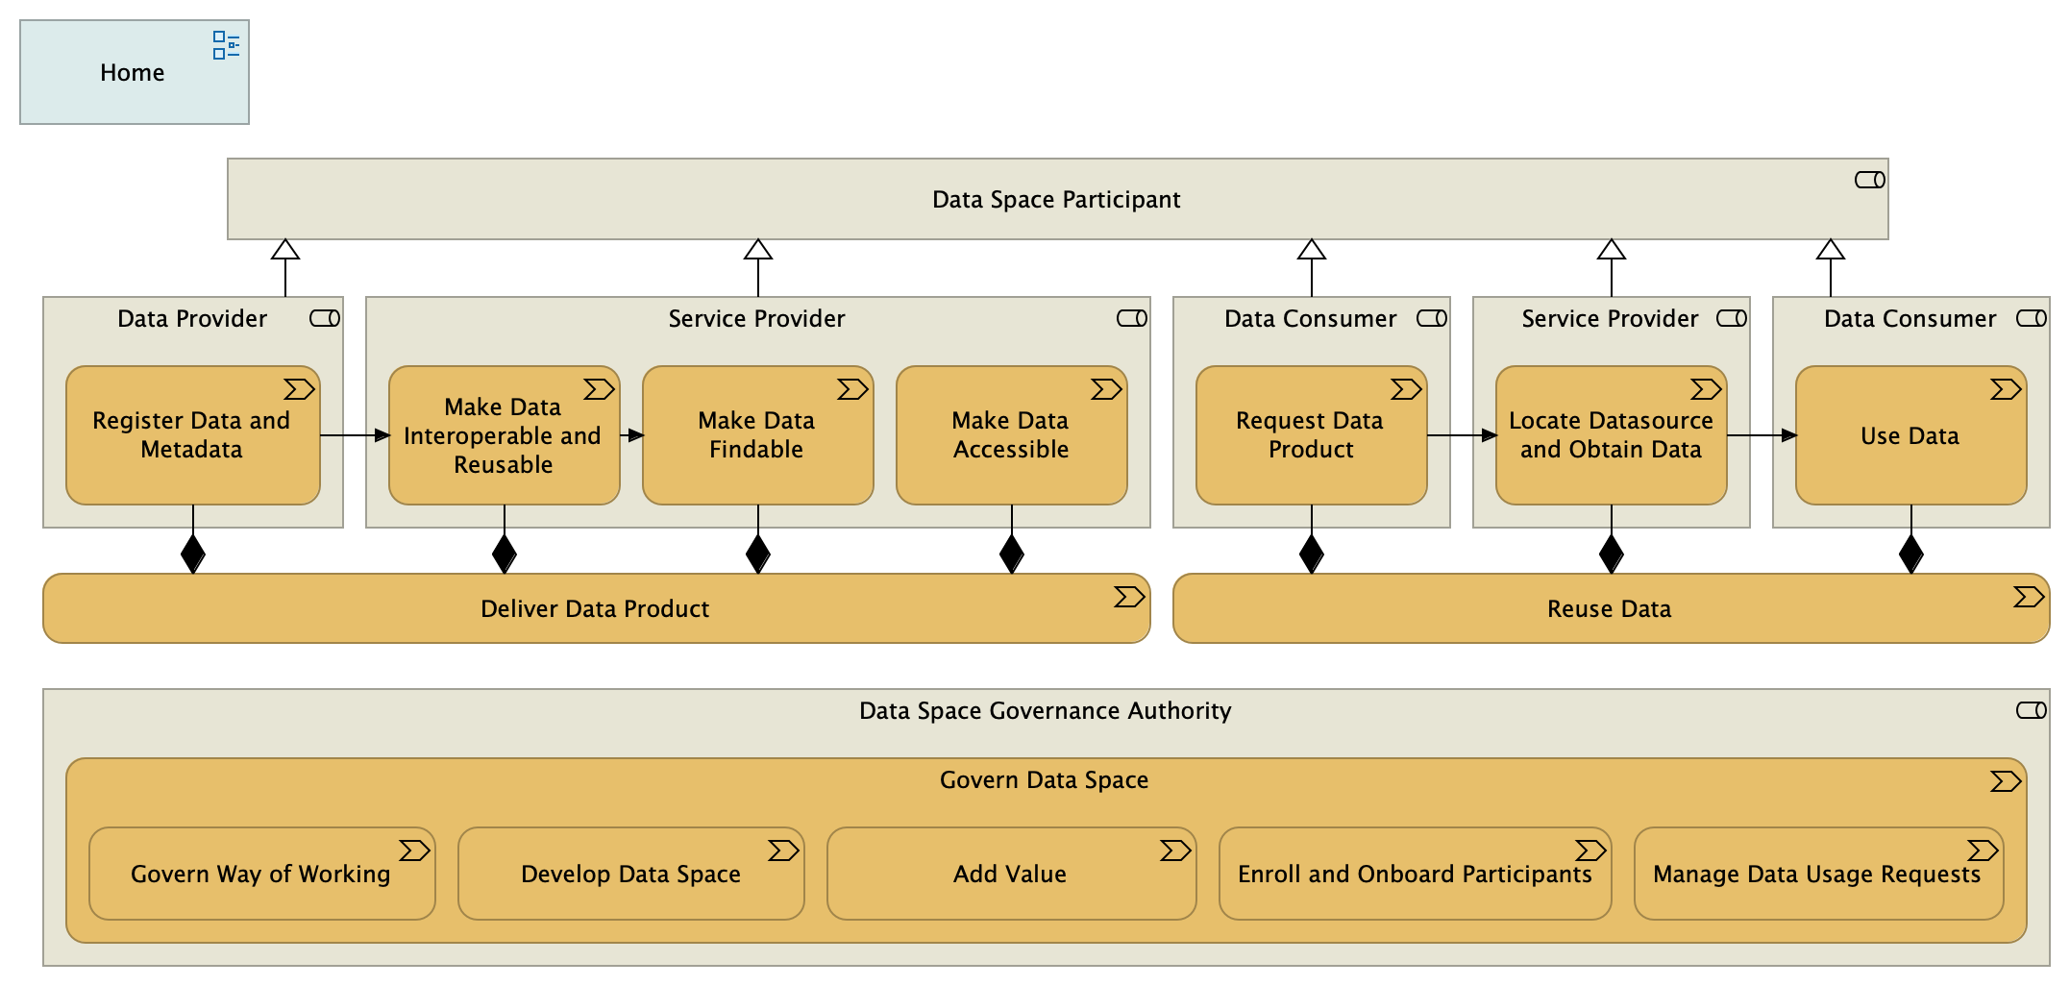Click the role icon on Data Space Governance Authority
Image resolution: width=2070 pixels, height=986 pixels.
tap(2031, 710)
